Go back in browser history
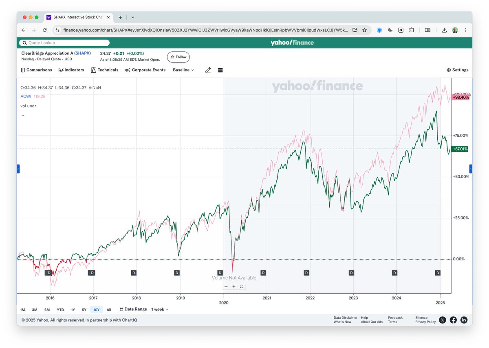 pyautogui.click(x=23, y=30)
